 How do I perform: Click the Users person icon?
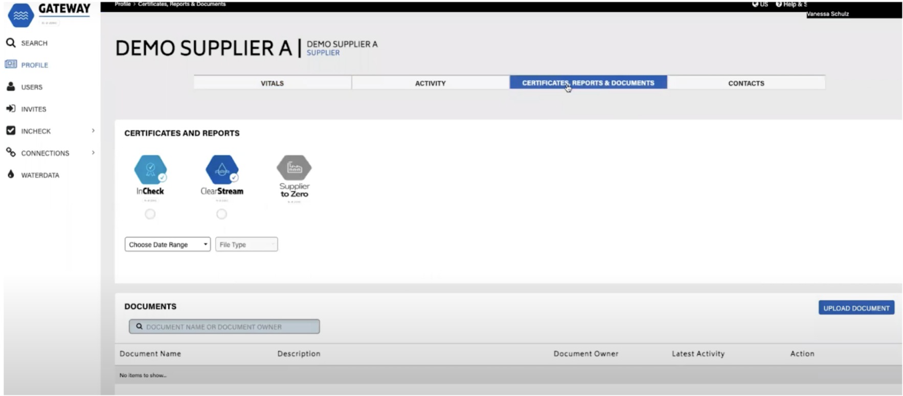coord(11,86)
